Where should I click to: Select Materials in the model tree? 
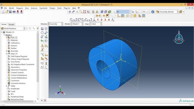click(x=14, y=40)
